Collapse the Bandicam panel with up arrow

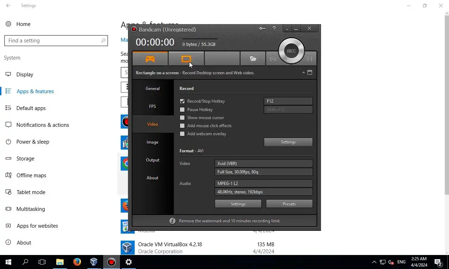pos(303,73)
